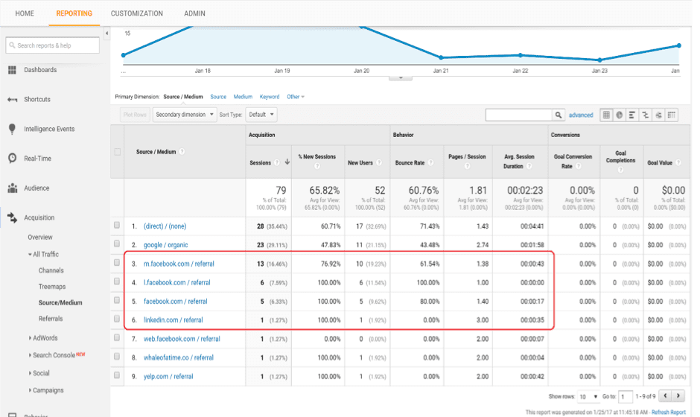
Task: Click help icon next to Source / Medium
Action: pyautogui.click(x=182, y=152)
